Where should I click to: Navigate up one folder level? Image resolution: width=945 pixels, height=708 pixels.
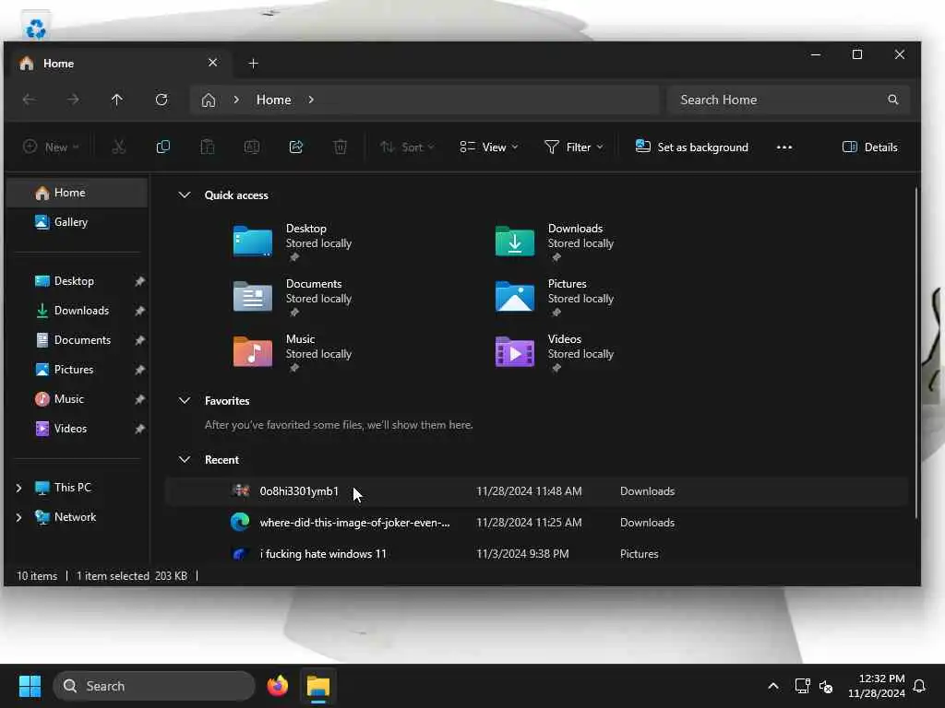click(x=117, y=100)
